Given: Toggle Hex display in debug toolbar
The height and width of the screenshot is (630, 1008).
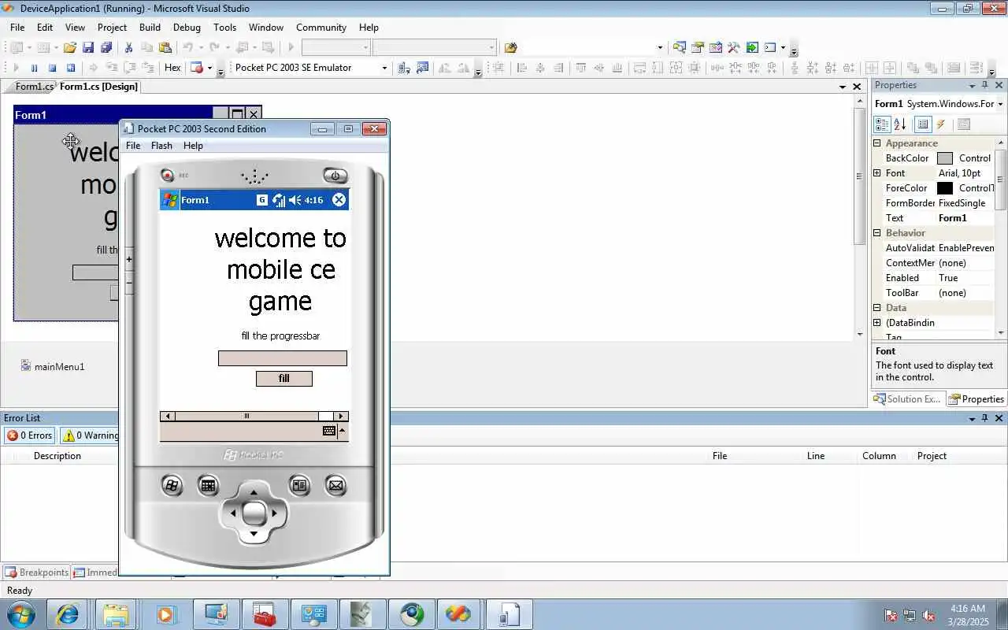Looking at the screenshot, I should coord(172,68).
